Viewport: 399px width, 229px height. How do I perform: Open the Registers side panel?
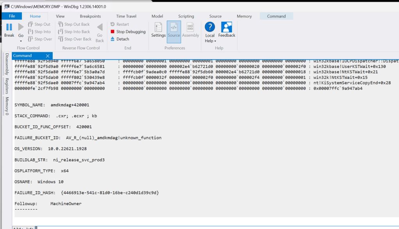pos(7,86)
